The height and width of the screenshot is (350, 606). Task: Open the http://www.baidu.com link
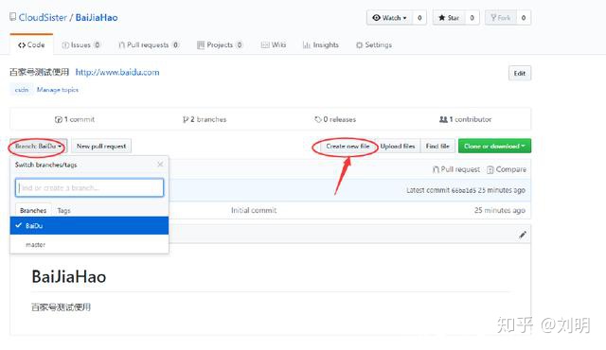click(x=117, y=72)
